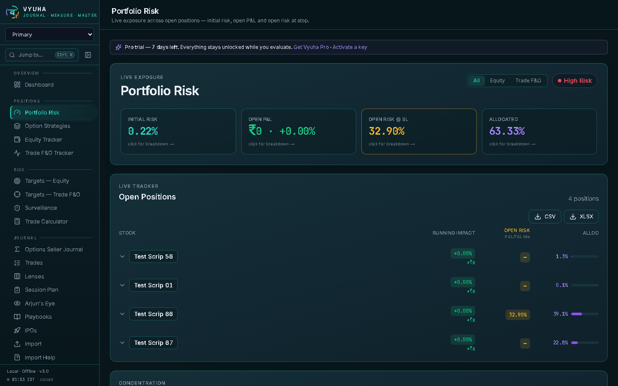Click the Session Plan clipboard icon

[x=17, y=290]
